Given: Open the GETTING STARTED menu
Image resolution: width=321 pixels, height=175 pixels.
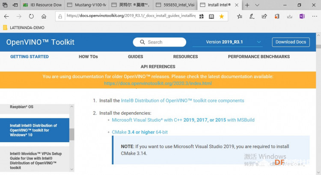Looking at the screenshot, I should tap(30, 57).
